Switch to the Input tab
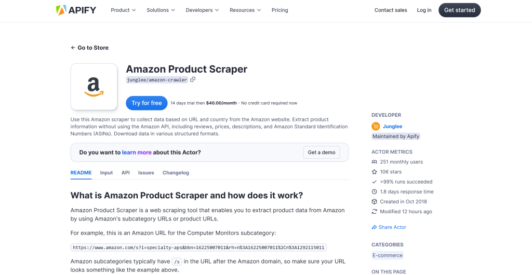The width and height of the screenshot is (532, 275). [x=107, y=173]
